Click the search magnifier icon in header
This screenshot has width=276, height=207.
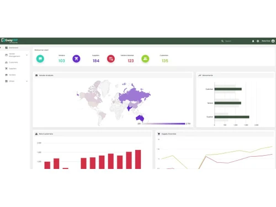222,41
